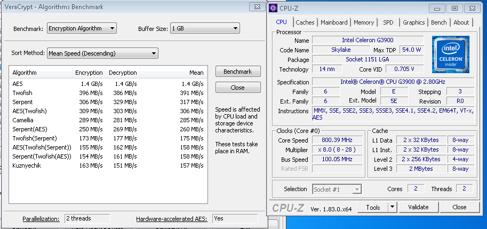Click the VeraCrypt Close button
The width and height of the screenshot is (487, 229).
coord(238,88)
